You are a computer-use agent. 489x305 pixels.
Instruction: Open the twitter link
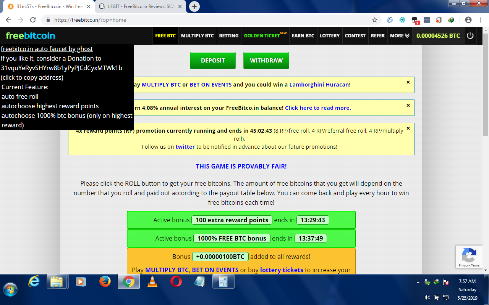point(185,147)
